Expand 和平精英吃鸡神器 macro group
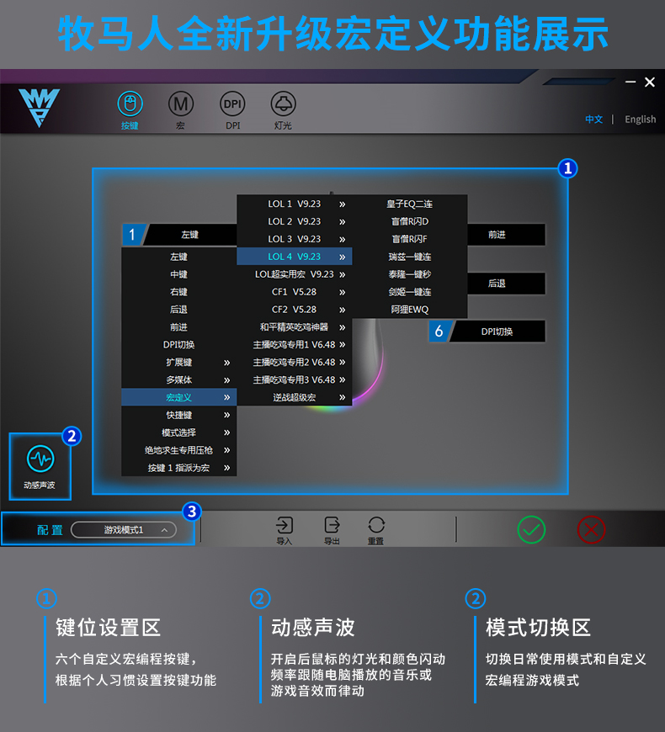 295,326
